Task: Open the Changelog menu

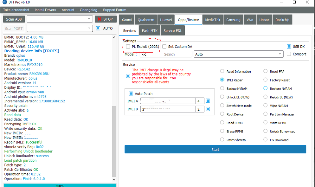Action: click(88, 10)
